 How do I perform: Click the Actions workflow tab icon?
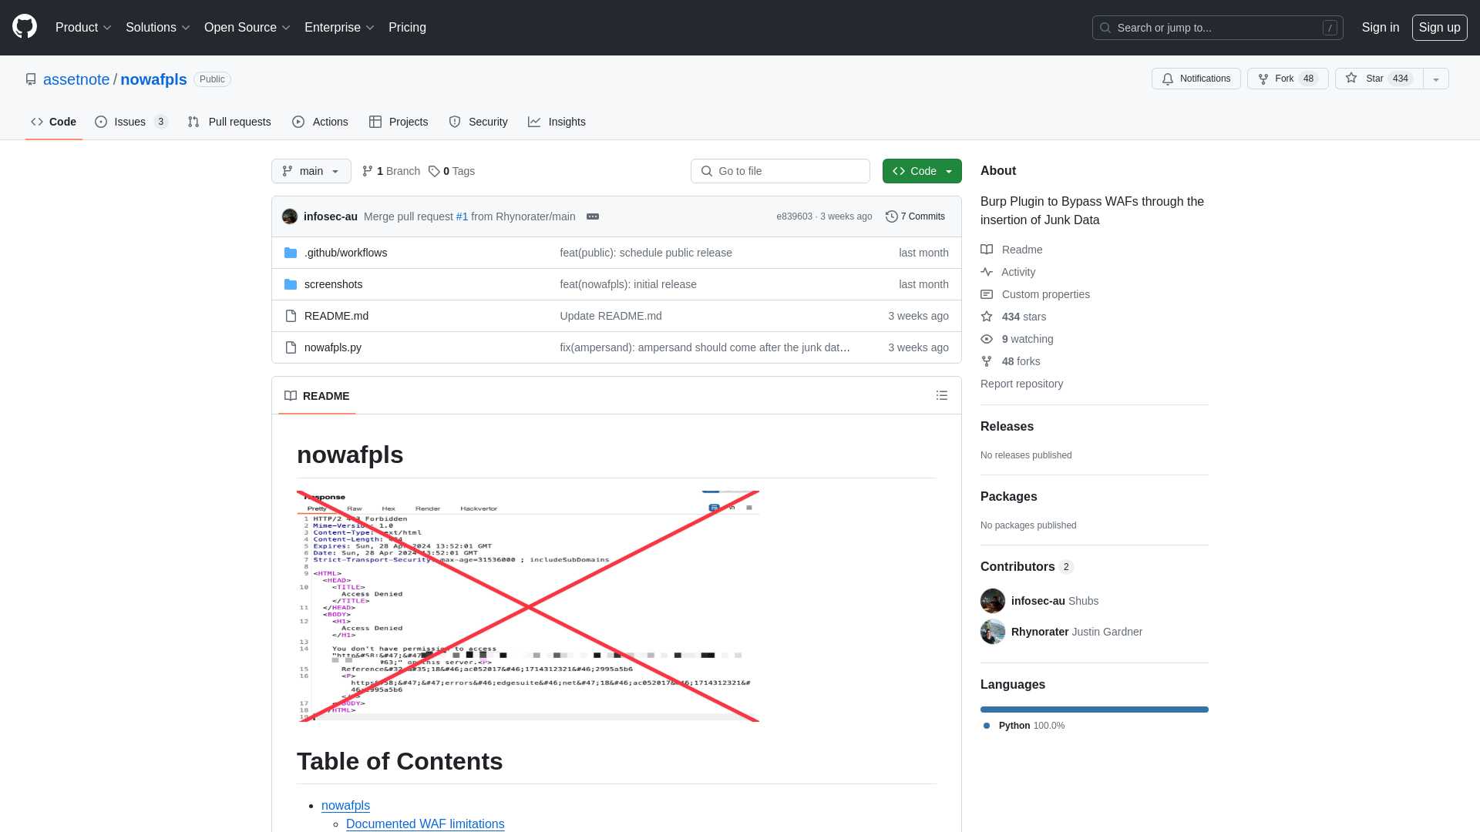(298, 121)
